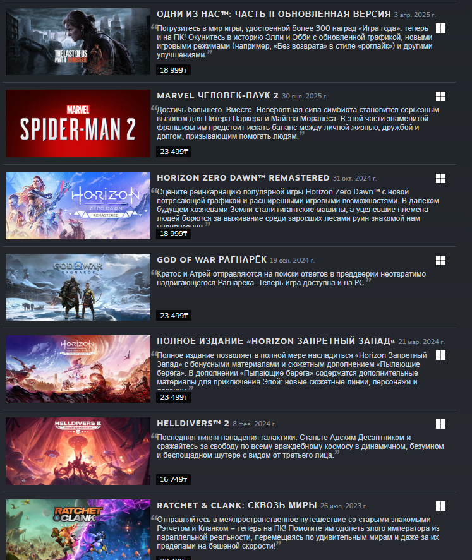
Task: Open MARVEL ЧЕЛОВЕК-ПАУК 2 title link
Action: [x=217, y=96]
